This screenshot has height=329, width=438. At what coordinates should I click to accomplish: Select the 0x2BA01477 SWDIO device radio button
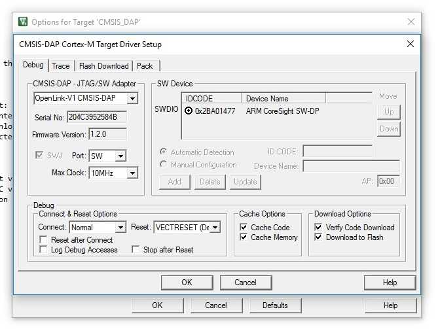coord(189,111)
